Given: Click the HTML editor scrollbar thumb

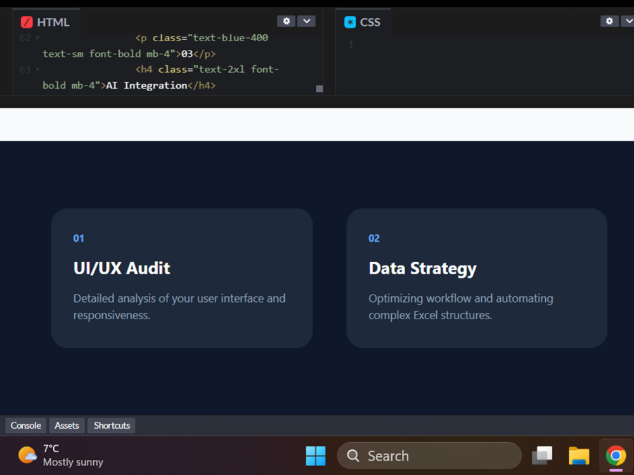Looking at the screenshot, I should pyautogui.click(x=320, y=89).
